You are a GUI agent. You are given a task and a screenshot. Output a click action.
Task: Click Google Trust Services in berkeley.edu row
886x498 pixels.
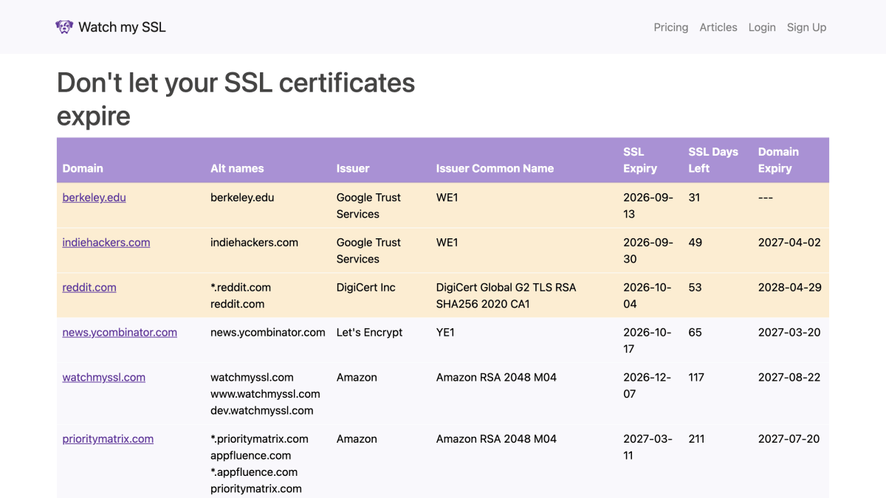(368, 206)
